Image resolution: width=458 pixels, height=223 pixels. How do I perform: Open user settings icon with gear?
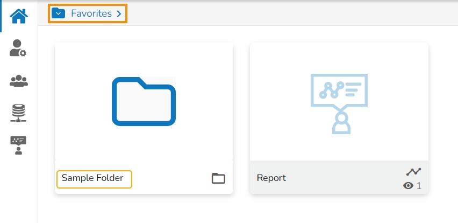[19, 48]
